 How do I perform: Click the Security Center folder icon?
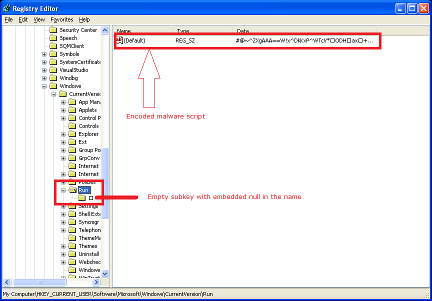pyautogui.click(x=53, y=30)
